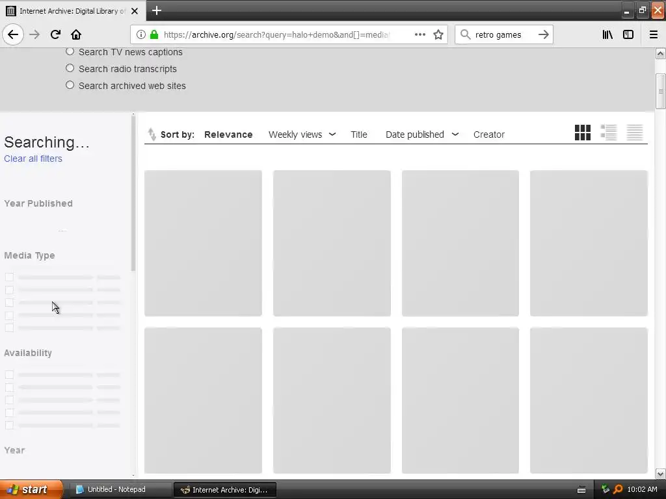This screenshot has height=499, width=666.
Task: Open the hamburger application menu
Action: click(x=654, y=35)
